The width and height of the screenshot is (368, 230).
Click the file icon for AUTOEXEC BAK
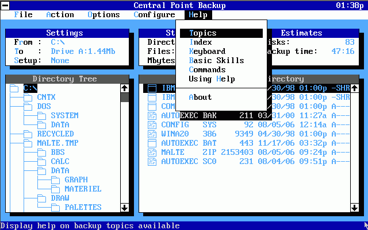(152, 116)
